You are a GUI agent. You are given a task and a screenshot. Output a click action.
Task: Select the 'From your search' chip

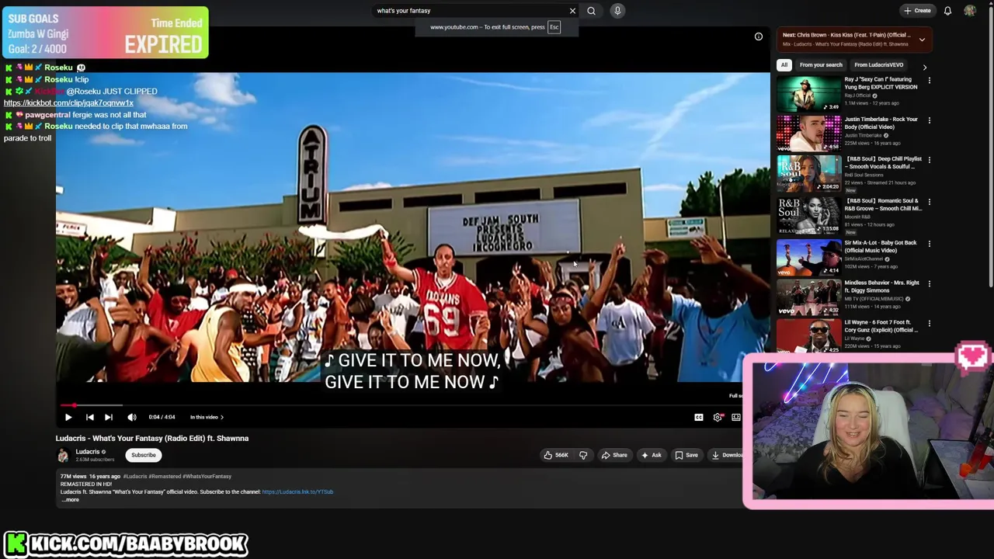(x=821, y=65)
